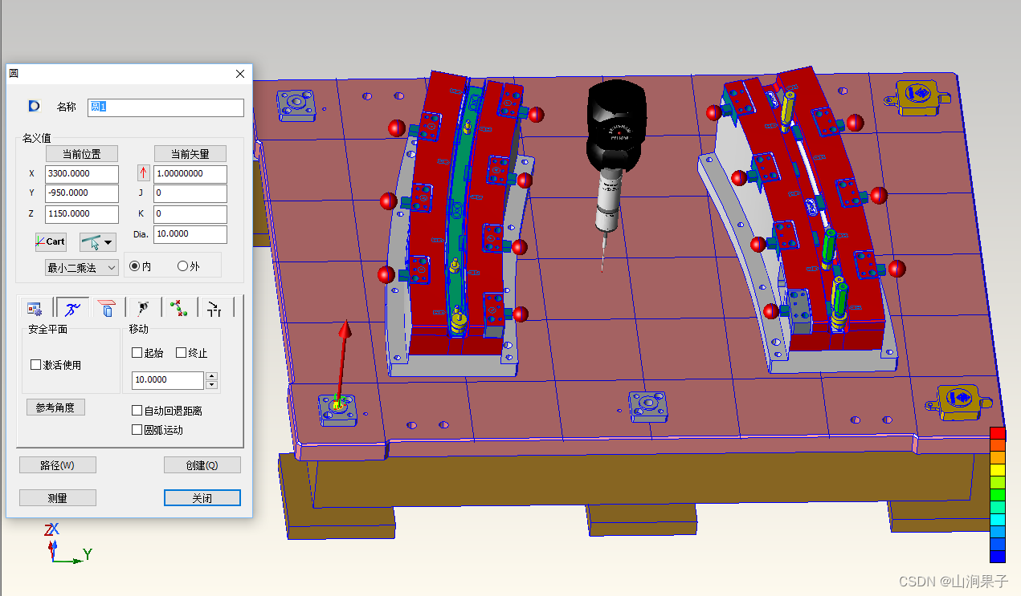Click the X coordinate field 3300.0000
Viewport: 1021px width, 596px height.
point(82,174)
